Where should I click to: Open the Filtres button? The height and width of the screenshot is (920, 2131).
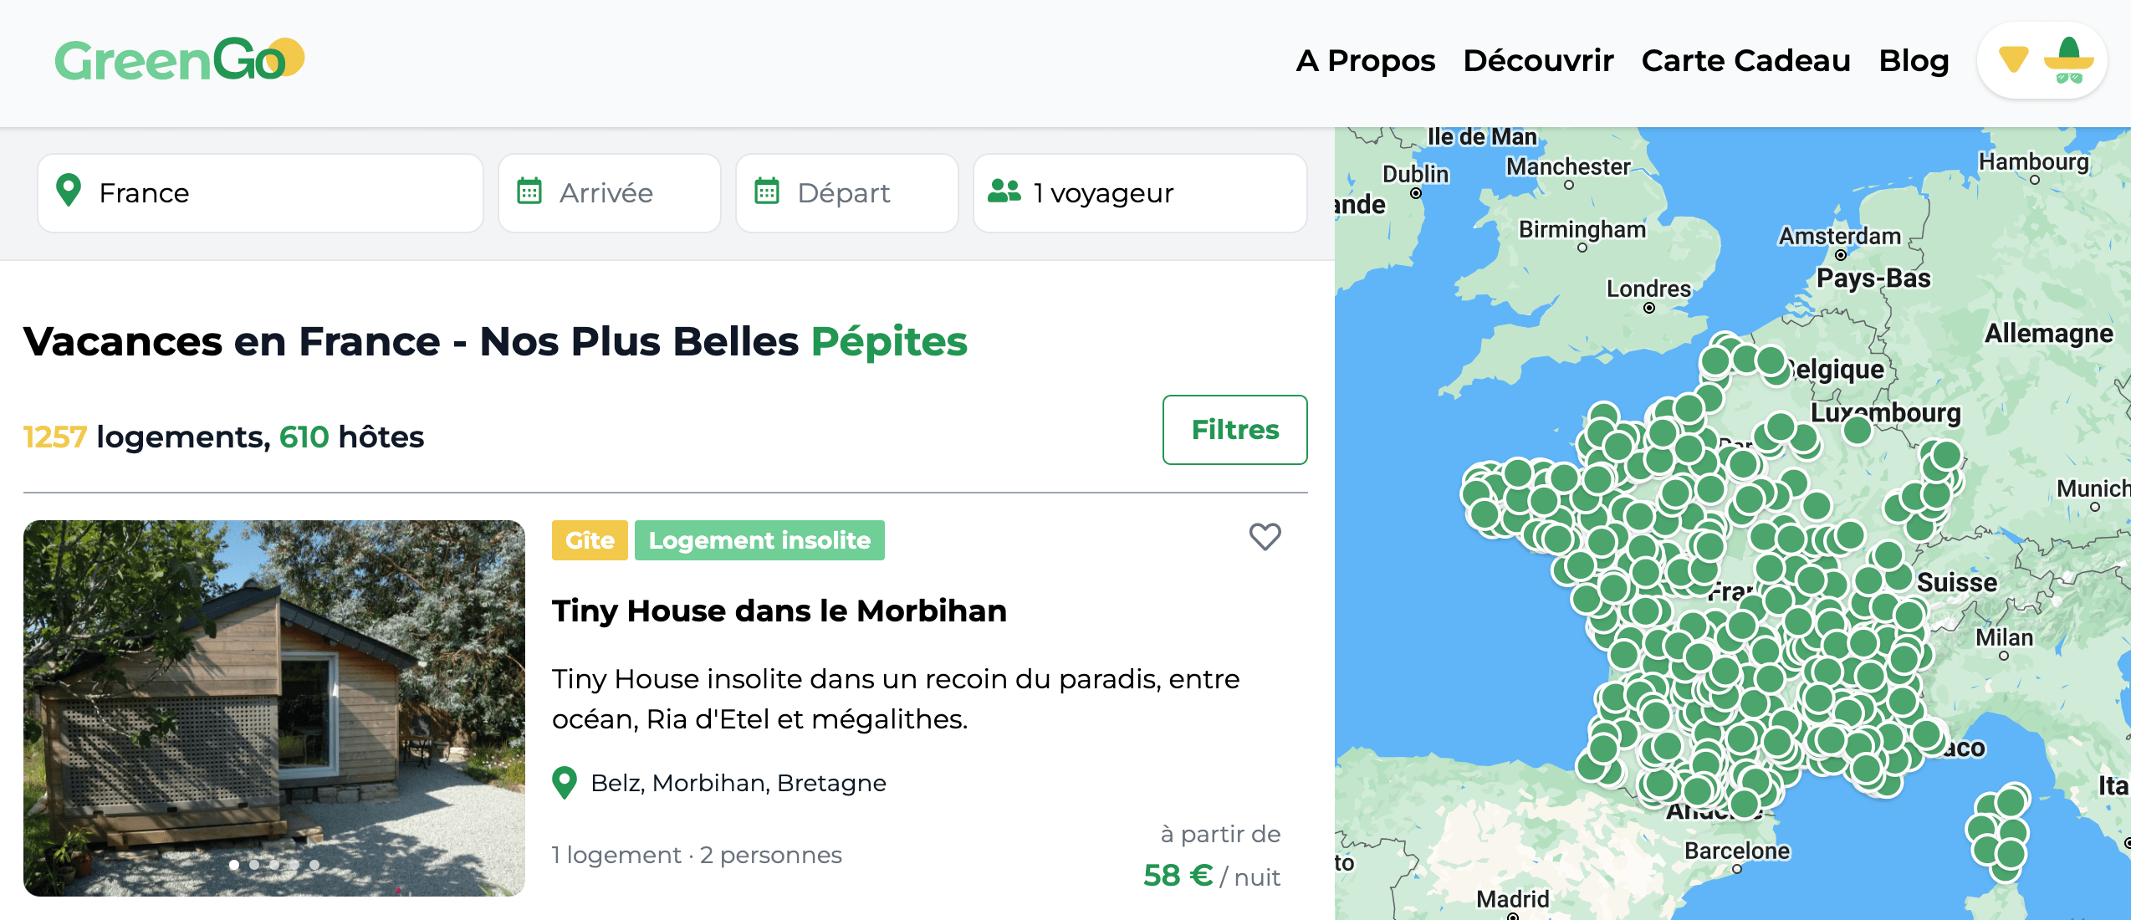click(x=1234, y=430)
